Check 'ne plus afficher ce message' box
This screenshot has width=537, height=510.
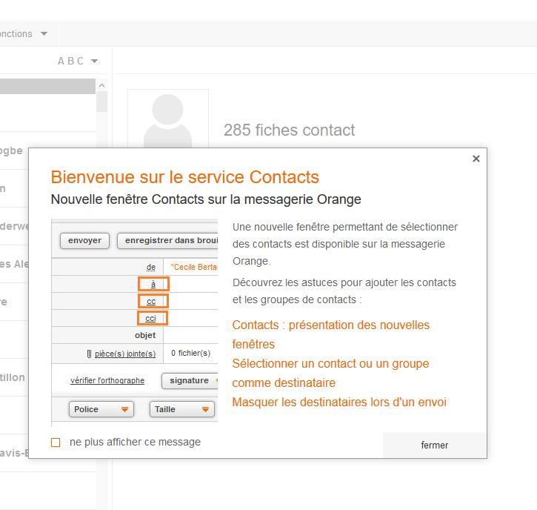click(x=56, y=443)
